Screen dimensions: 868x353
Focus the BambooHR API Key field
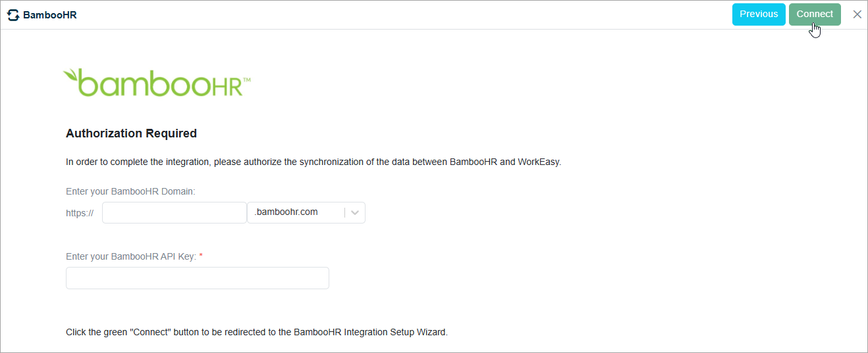[x=198, y=278]
